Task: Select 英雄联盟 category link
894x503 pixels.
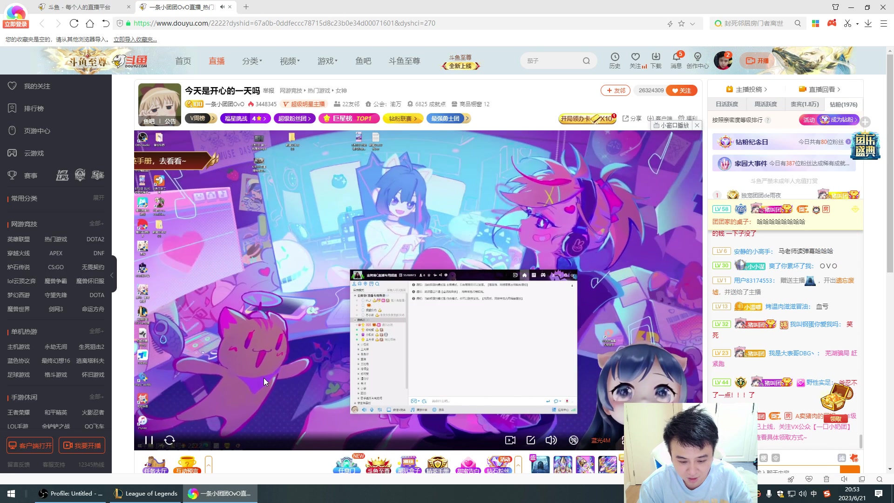Action: (19, 239)
